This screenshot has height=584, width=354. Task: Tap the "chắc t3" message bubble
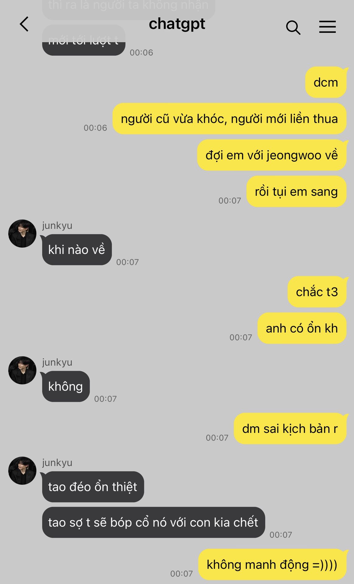click(x=317, y=292)
